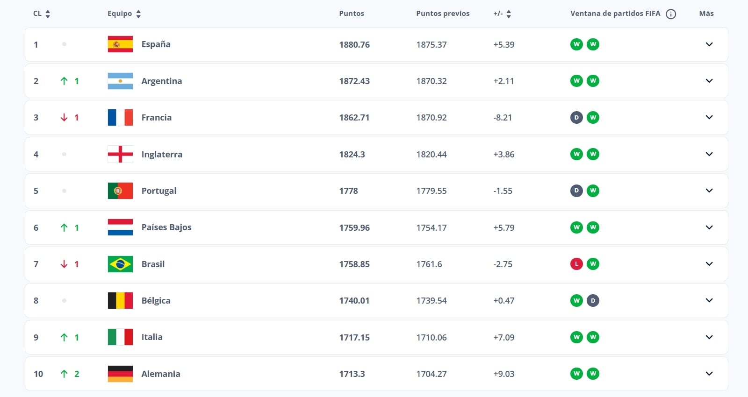Click the England flag icon
Screen dimensions: 748x397
(x=120, y=154)
